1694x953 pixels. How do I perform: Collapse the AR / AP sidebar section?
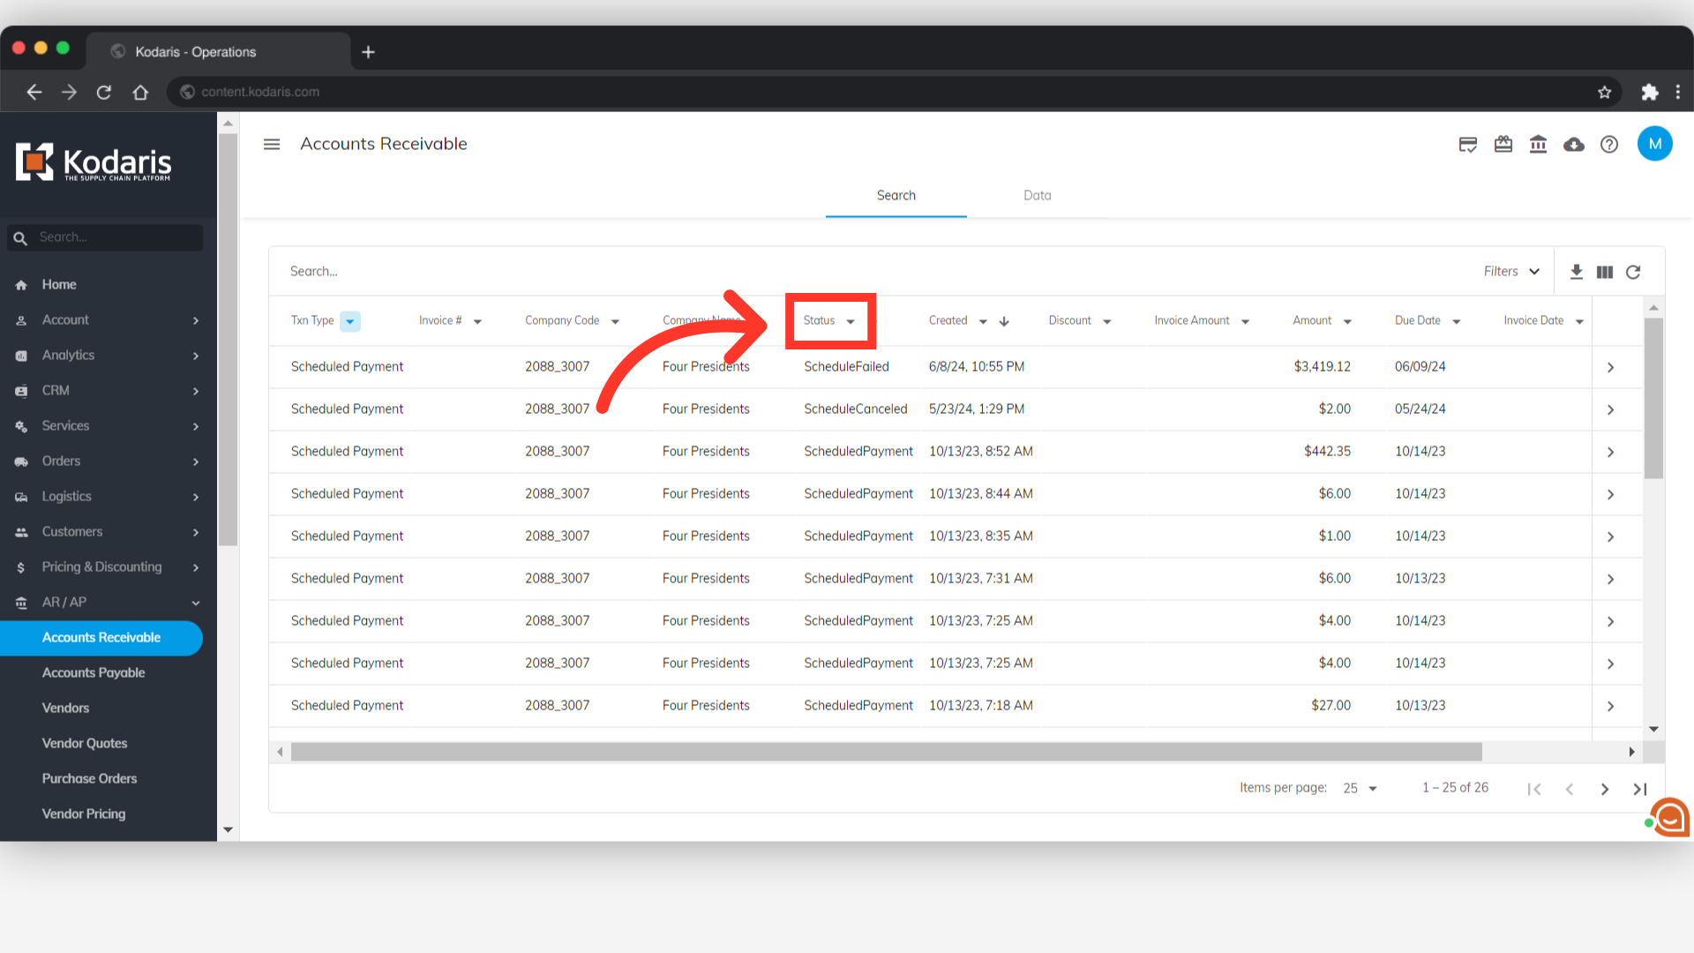pos(196,603)
